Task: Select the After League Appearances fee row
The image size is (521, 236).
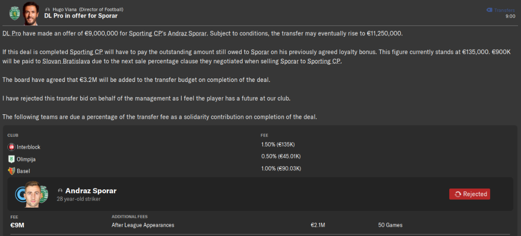Action: click(260, 225)
